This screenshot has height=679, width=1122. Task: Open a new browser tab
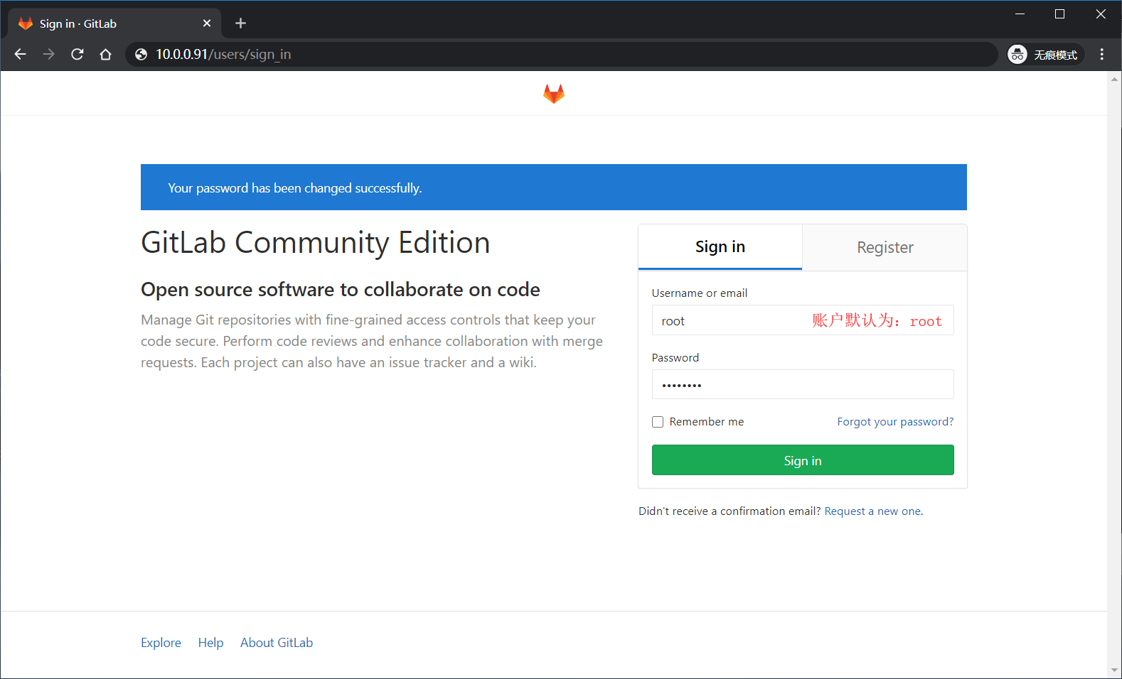click(x=240, y=23)
